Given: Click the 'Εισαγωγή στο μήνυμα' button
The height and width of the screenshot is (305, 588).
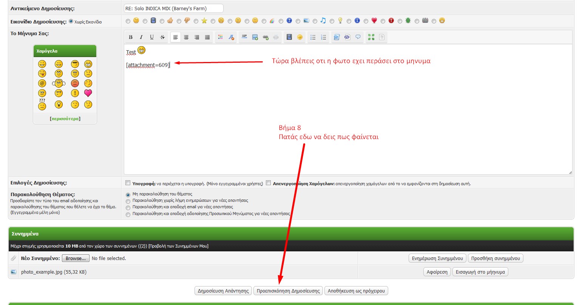Looking at the screenshot, I should 480,272.
